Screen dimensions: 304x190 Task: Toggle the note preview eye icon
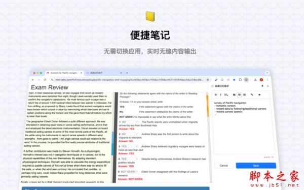259,94
